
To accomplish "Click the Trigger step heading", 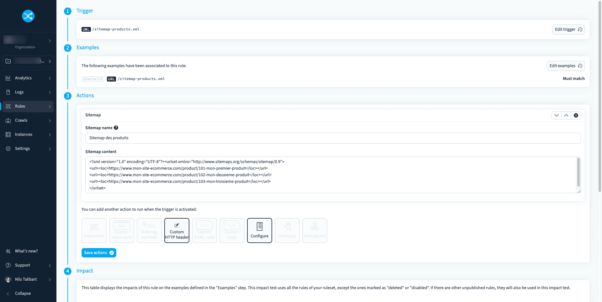I will pos(85,11).
